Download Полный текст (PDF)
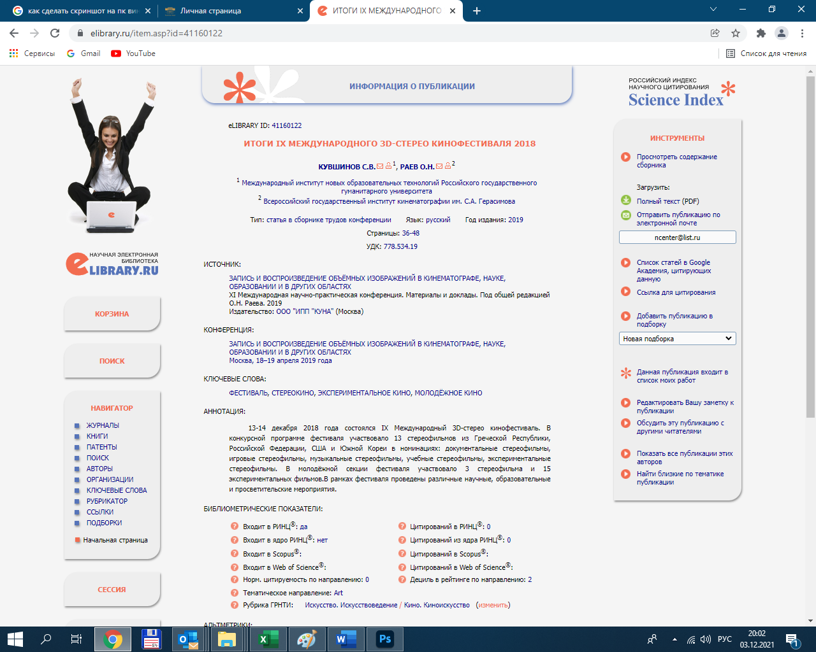 [x=667, y=201]
